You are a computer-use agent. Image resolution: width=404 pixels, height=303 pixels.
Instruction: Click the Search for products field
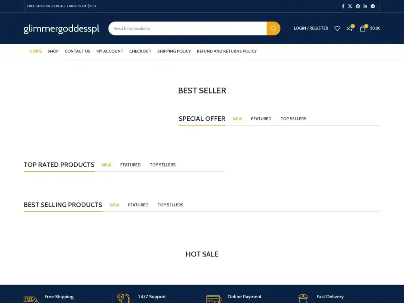coord(187,28)
